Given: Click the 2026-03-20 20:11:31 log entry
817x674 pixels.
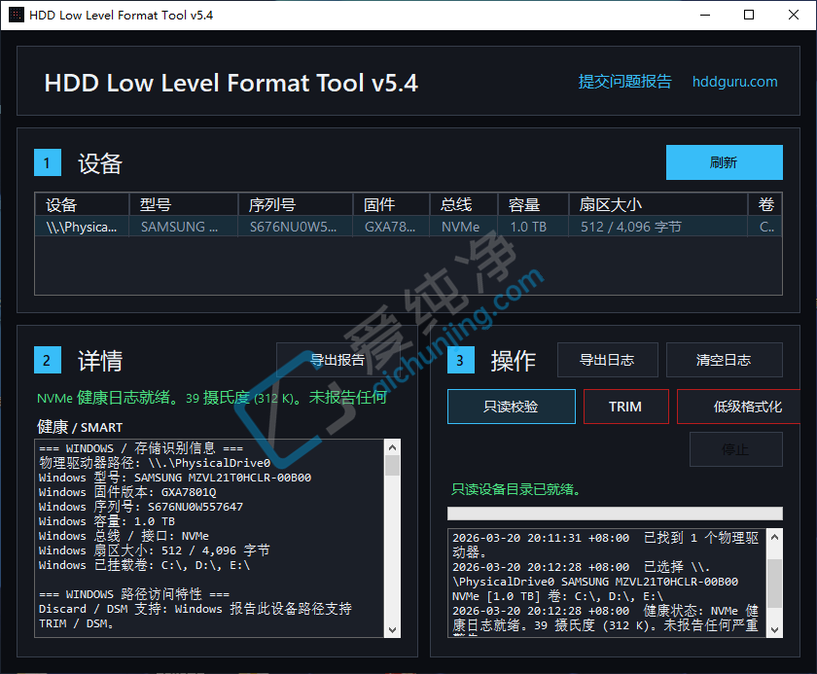Looking at the screenshot, I should tap(605, 545).
